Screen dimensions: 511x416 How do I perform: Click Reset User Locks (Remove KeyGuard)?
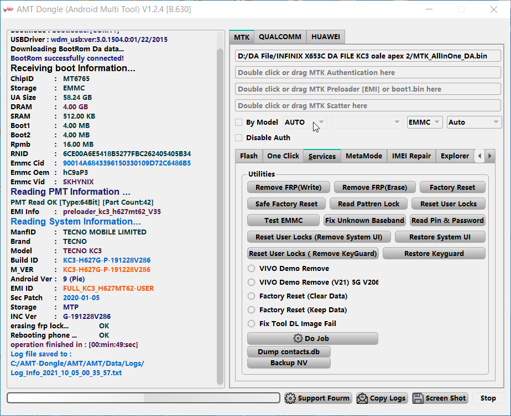pyautogui.click(x=313, y=253)
